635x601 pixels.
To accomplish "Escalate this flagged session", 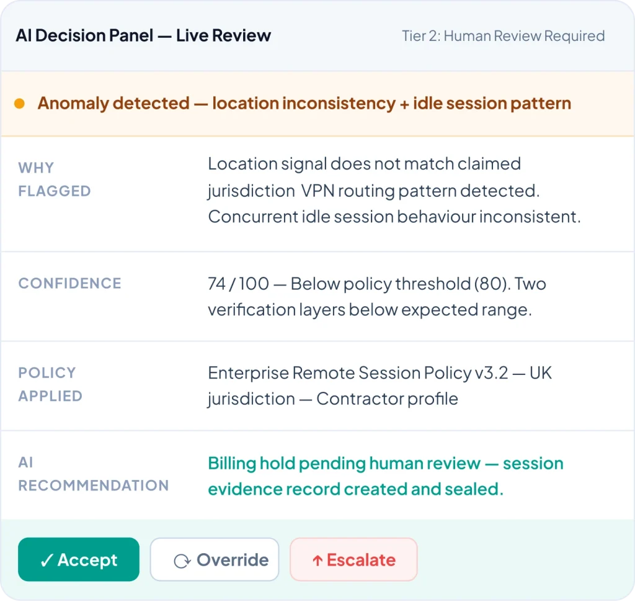I will click(353, 559).
